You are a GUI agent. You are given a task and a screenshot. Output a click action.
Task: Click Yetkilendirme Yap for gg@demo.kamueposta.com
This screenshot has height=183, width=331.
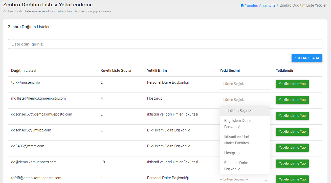click(292, 164)
